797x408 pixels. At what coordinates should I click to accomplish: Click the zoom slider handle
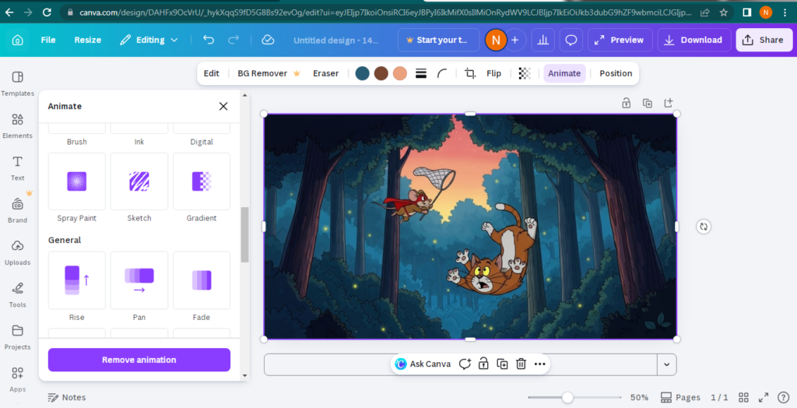tap(567, 397)
